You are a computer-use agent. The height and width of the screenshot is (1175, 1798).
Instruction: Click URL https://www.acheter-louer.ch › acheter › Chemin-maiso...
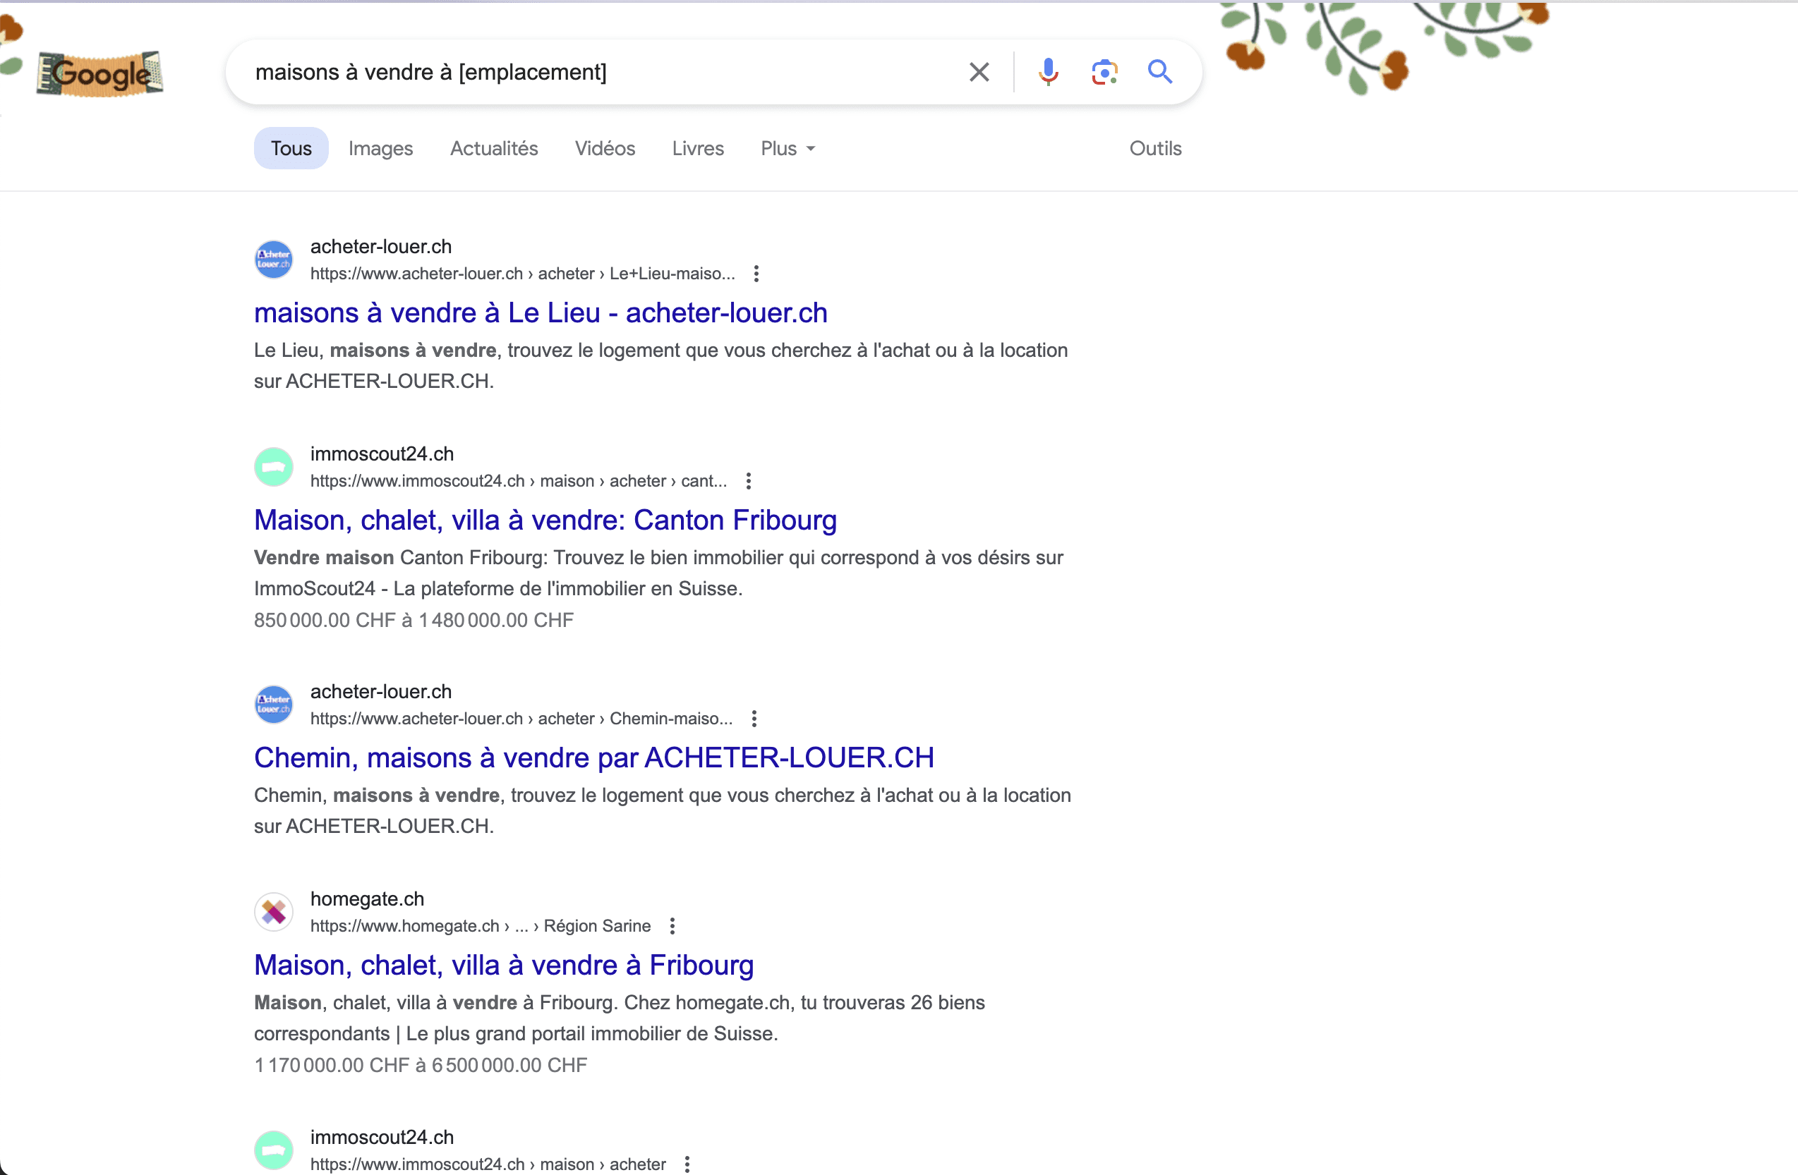pyautogui.click(x=521, y=719)
